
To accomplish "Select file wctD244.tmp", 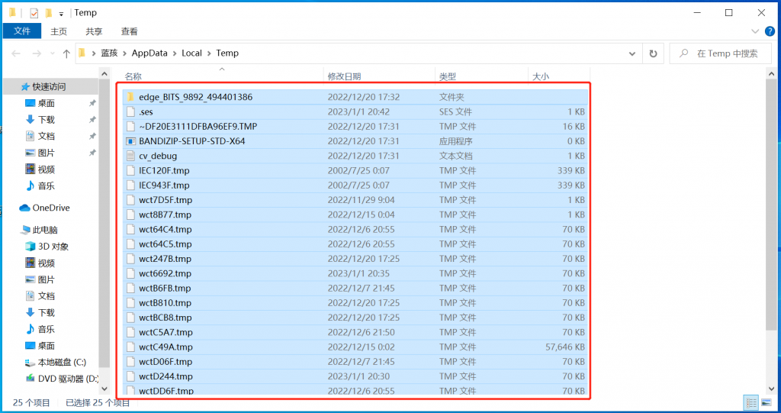I will coord(355,376).
